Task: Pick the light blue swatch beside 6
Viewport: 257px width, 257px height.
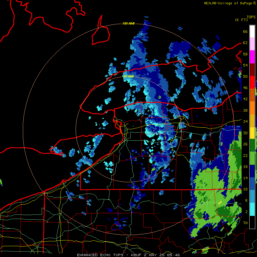Action: click(252, 196)
